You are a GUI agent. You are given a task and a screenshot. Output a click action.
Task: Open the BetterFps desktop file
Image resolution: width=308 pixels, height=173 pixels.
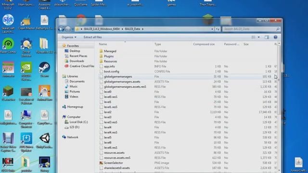point(44,22)
